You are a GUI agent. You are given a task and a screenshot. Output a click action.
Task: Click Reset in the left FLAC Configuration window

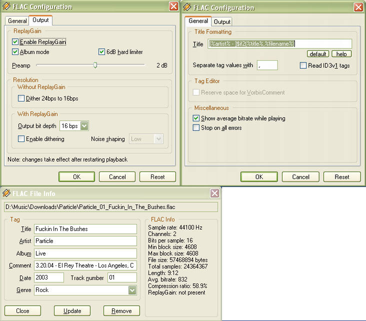pos(157,176)
